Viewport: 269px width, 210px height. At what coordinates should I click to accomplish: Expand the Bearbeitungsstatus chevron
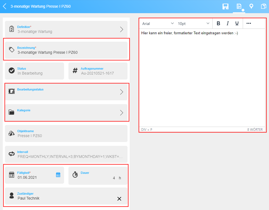click(122, 92)
